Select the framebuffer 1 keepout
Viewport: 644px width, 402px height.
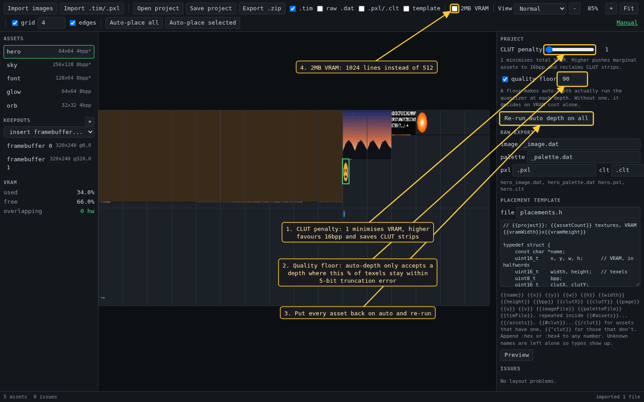click(49, 163)
